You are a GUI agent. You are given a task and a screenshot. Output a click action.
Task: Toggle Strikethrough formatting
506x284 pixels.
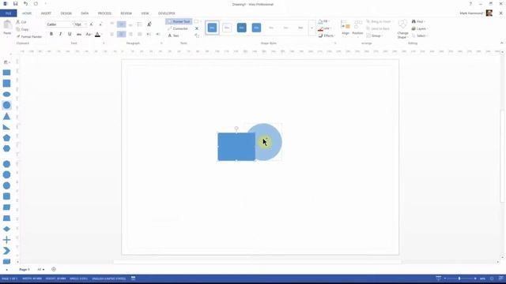(x=79, y=34)
